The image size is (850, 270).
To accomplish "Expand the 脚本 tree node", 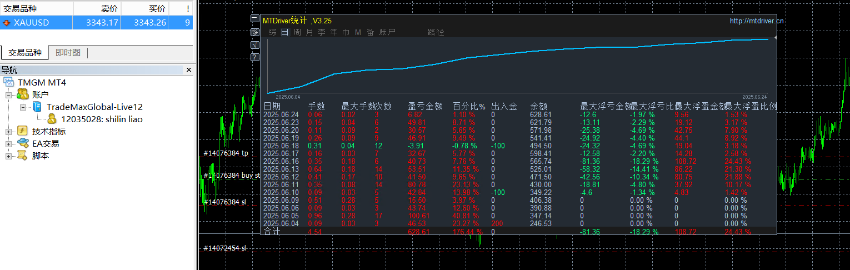I will tap(9, 156).
